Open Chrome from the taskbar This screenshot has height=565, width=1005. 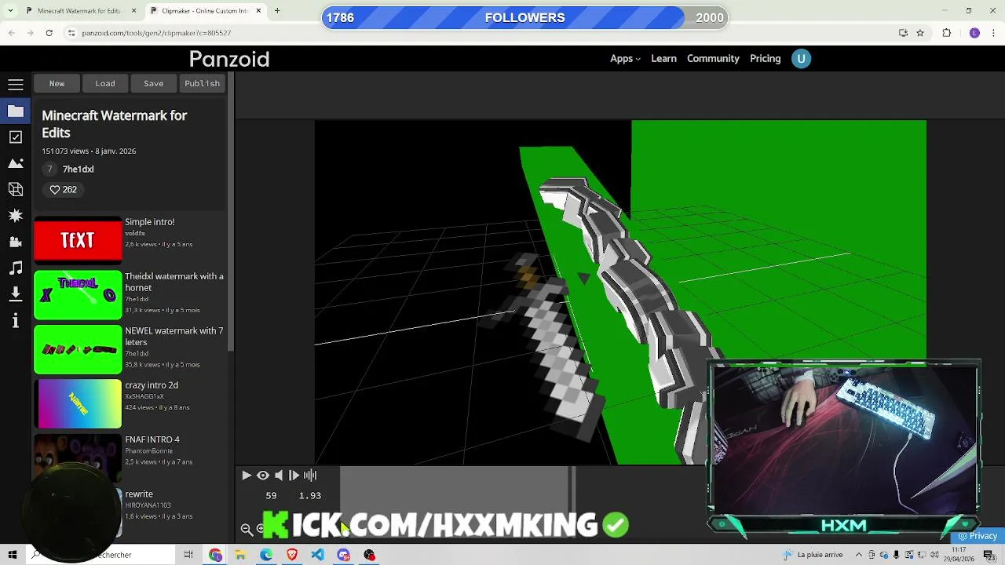[215, 555]
